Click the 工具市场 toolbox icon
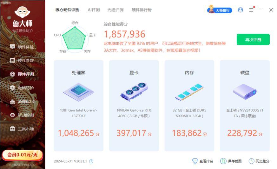Viewport: 277px width, 169px height. click(x=12, y=129)
